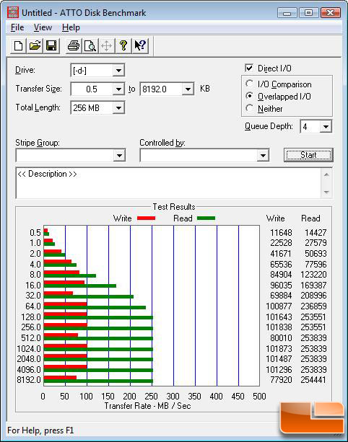348x442 pixels.
Task: Minimize the ATTO Disk Benchmark window
Action: 287,13
